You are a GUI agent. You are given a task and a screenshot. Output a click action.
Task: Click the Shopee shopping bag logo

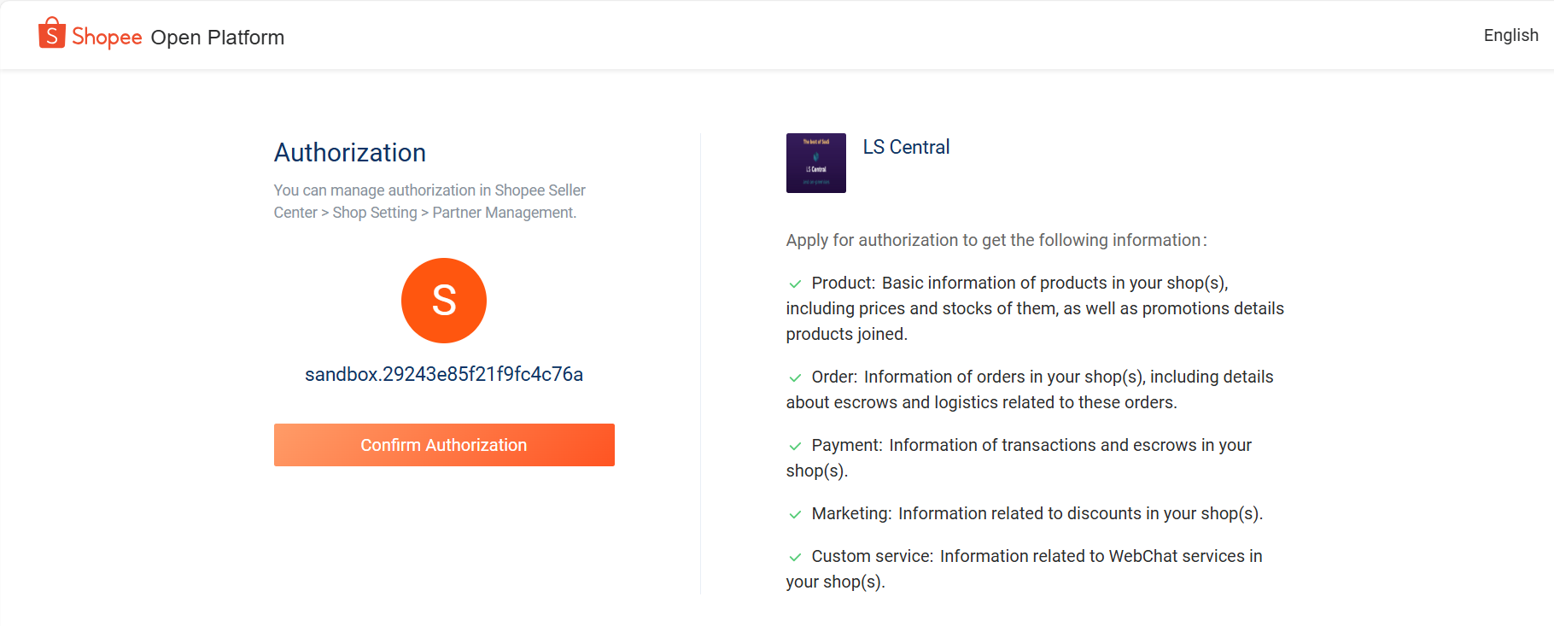tap(52, 33)
